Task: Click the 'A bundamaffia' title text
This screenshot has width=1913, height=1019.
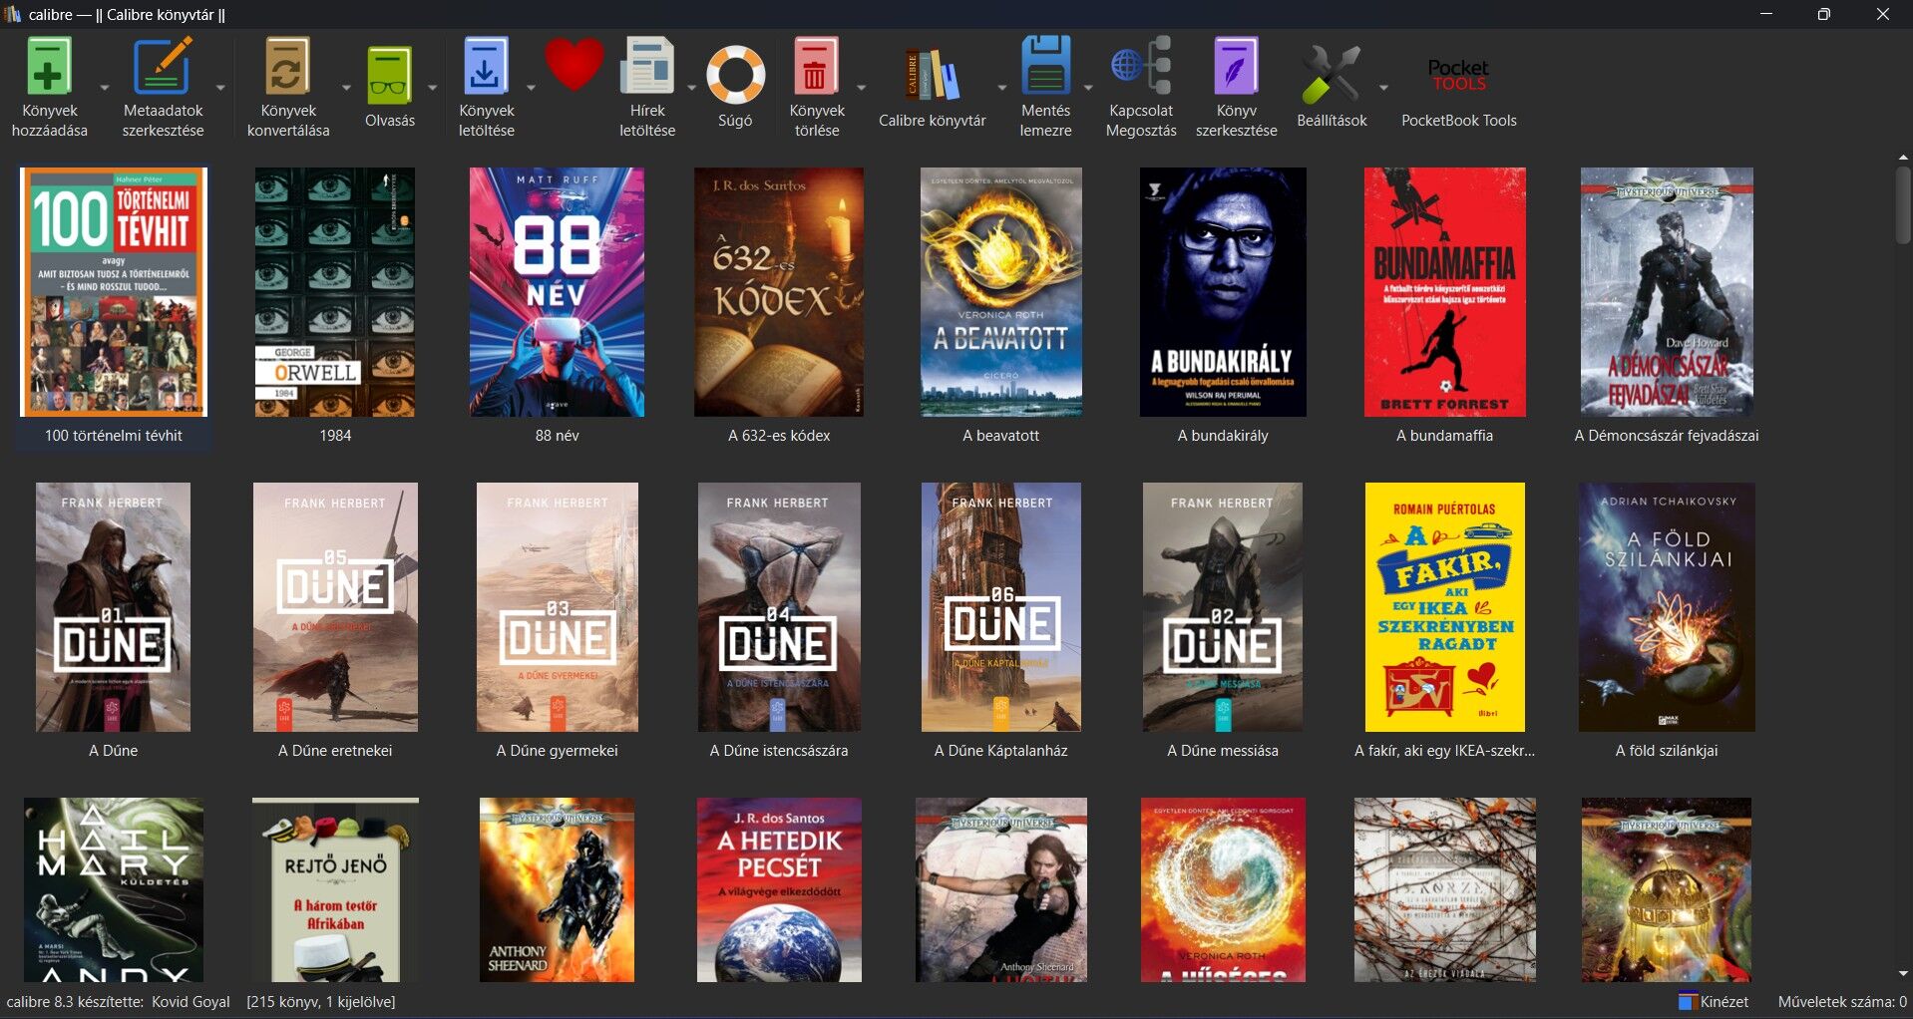Action: 1444,436
